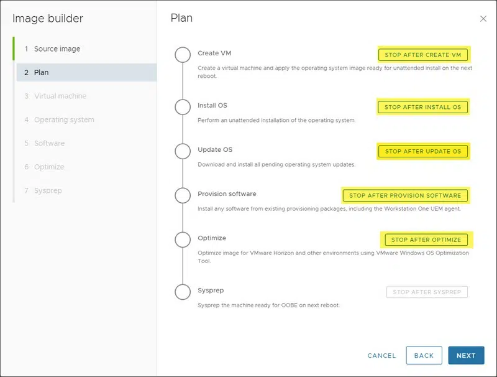Click Stop After Sysprep button
The image size is (497, 377).
[427, 292]
